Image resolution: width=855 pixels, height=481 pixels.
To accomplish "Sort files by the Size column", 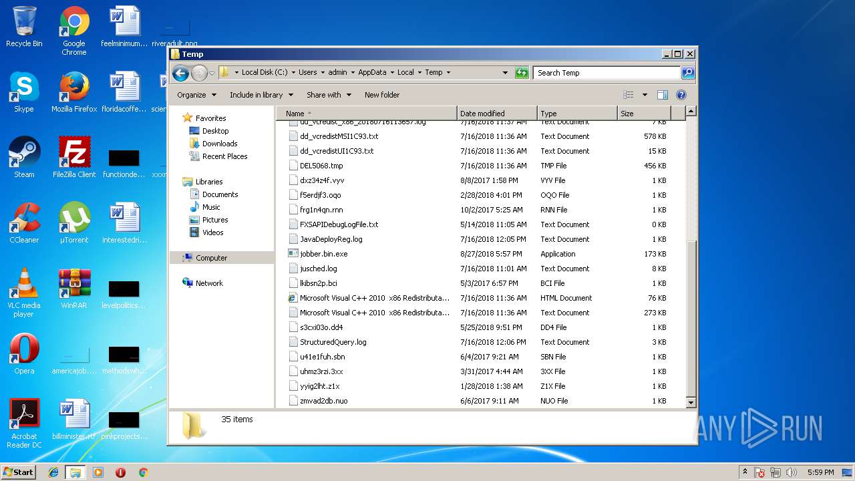I will (x=643, y=114).
